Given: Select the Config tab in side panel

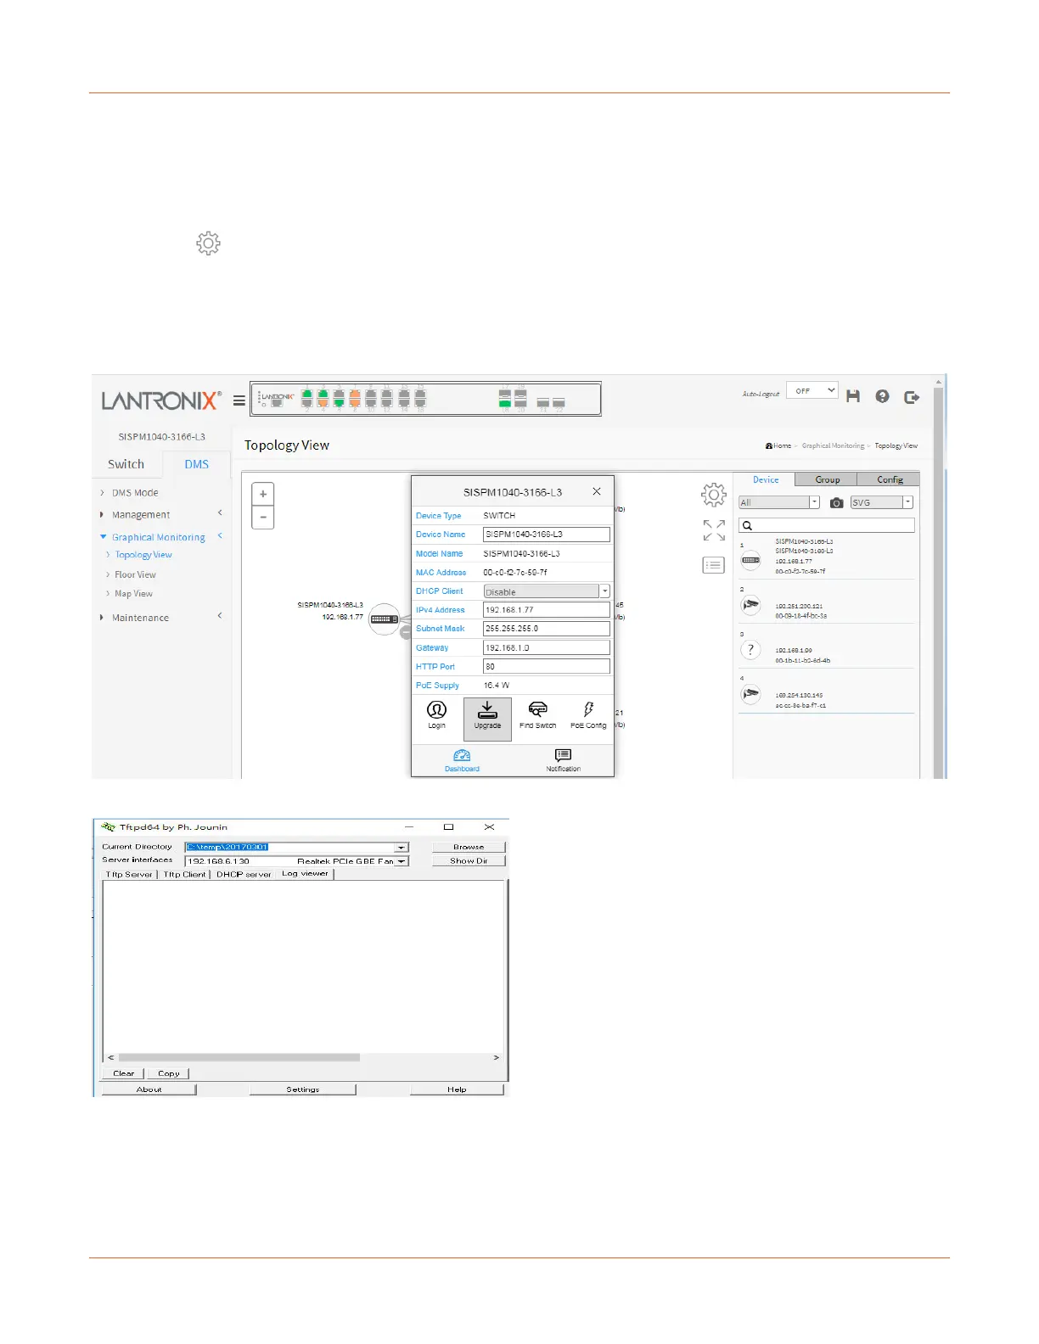Looking at the screenshot, I should coord(889,479).
